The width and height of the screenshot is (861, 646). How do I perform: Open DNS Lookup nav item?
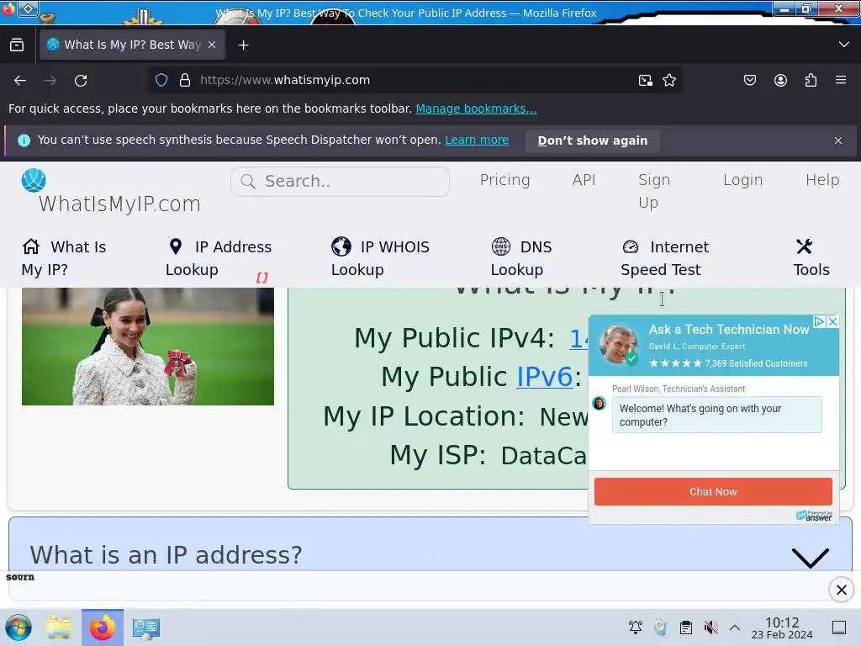click(x=521, y=258)
